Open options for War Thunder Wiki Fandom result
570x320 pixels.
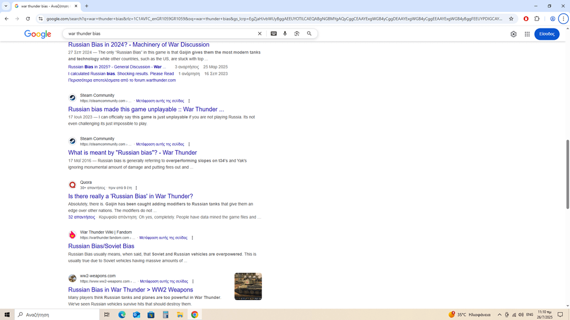(192, 238)
